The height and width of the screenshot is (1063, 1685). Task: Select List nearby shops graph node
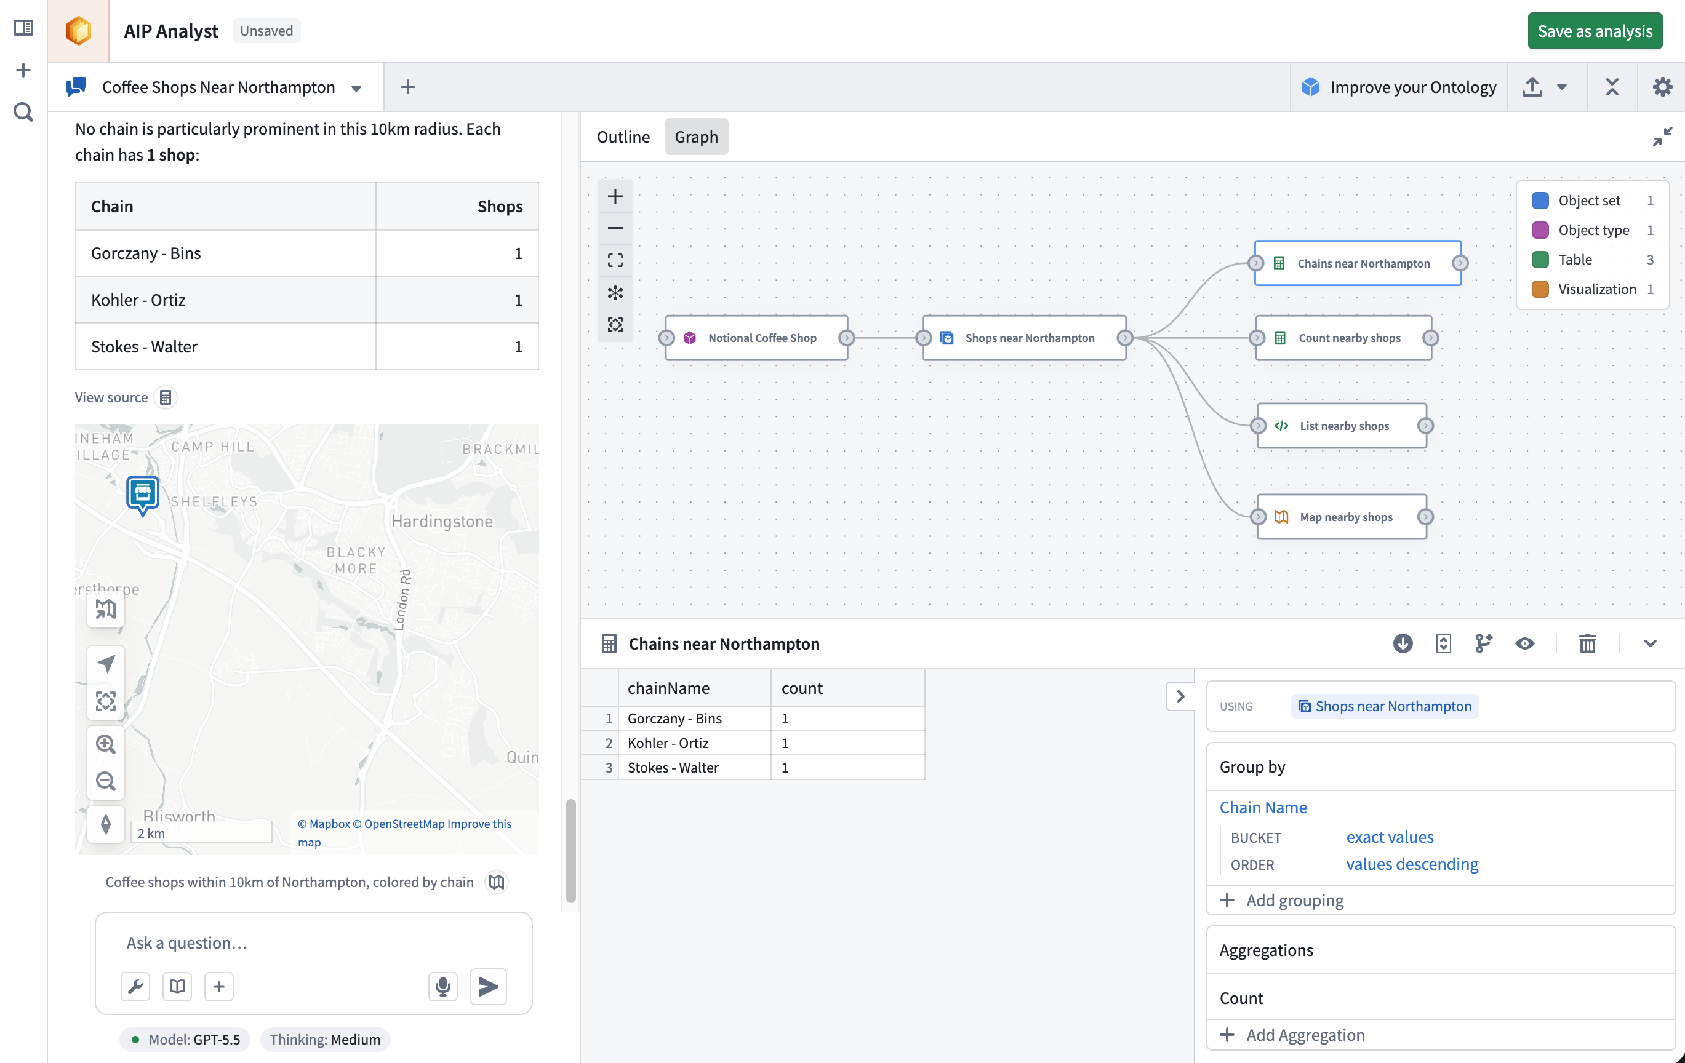[x=1342, y=426]
